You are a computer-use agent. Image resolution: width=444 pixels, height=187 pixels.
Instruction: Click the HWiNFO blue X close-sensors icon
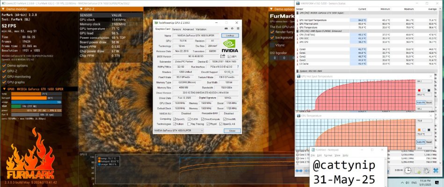tap(436, 171)
